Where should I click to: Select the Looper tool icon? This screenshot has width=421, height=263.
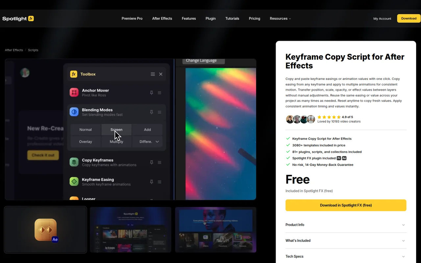pyautogui.click(x=74, y=199)
